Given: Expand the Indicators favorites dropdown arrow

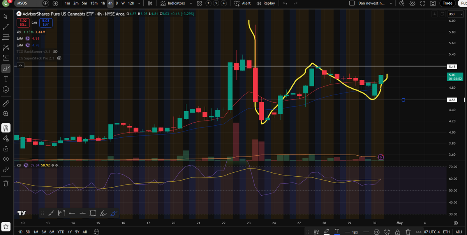Looking at the screenshot, I should 192,3.
